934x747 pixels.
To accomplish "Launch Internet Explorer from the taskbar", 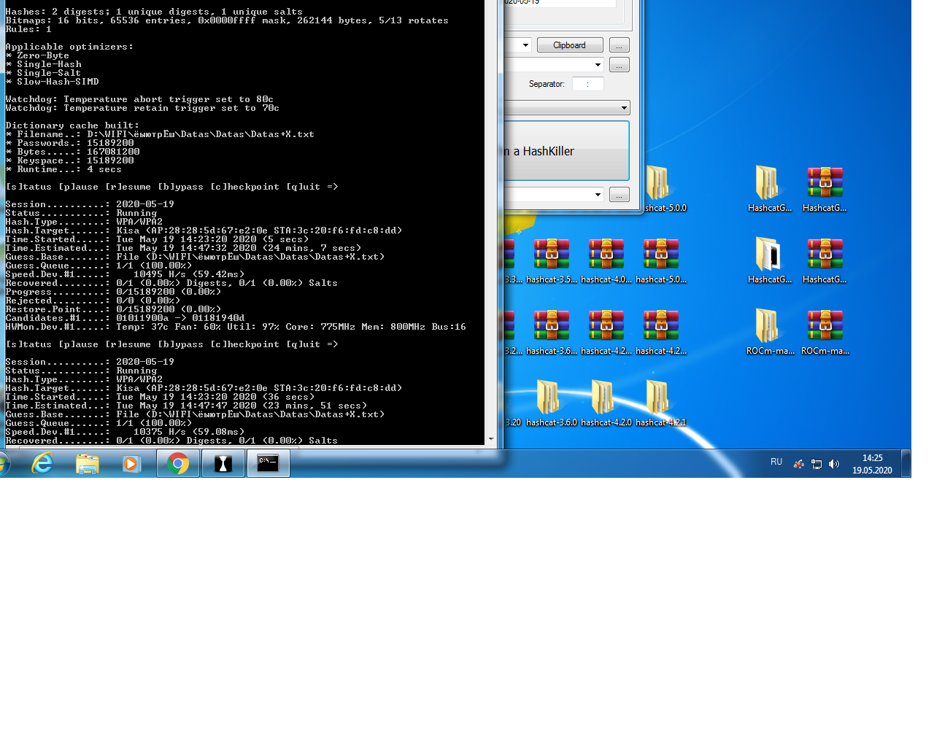I will click(43, 463).
